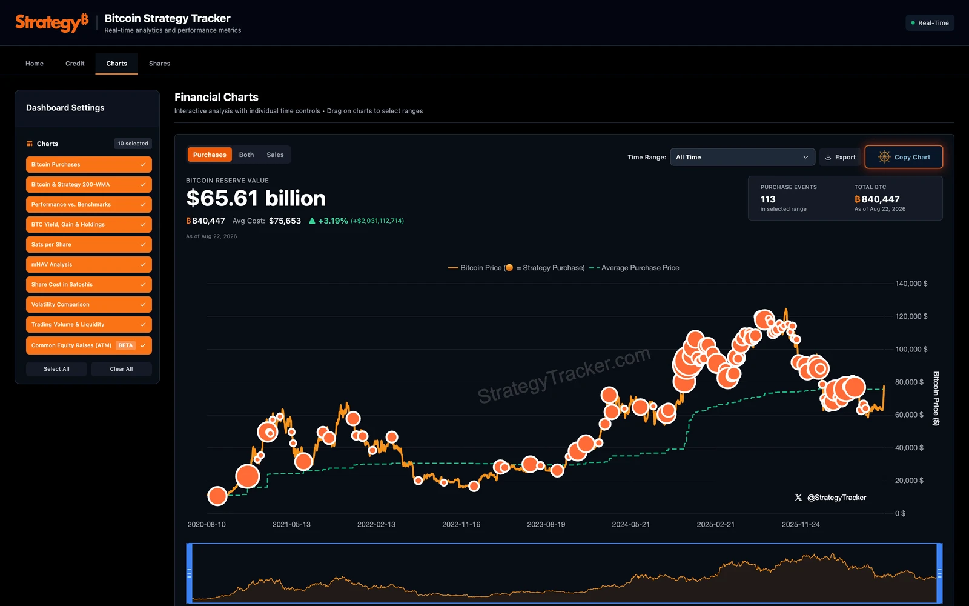The width and height of the screenshot is (969, 606).
Task: Click the 100,000 $ axis label
Action: click(911, 350)
